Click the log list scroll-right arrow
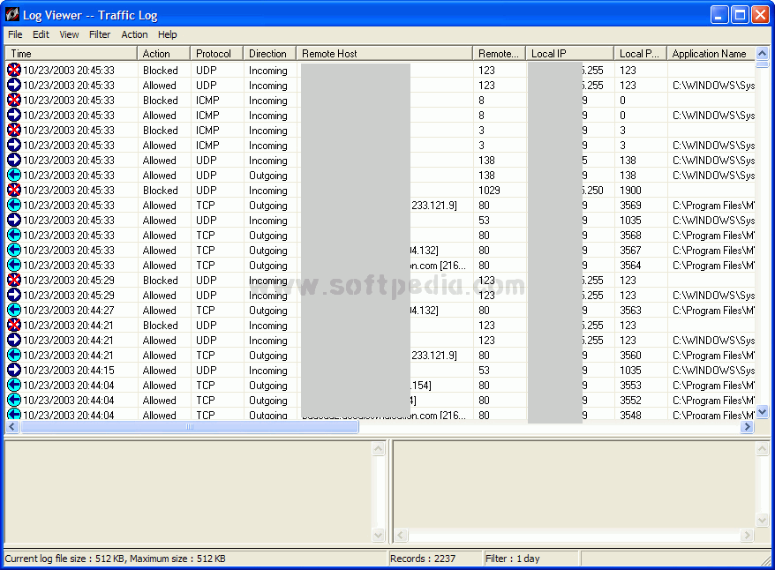 click(x=748, y=427)
